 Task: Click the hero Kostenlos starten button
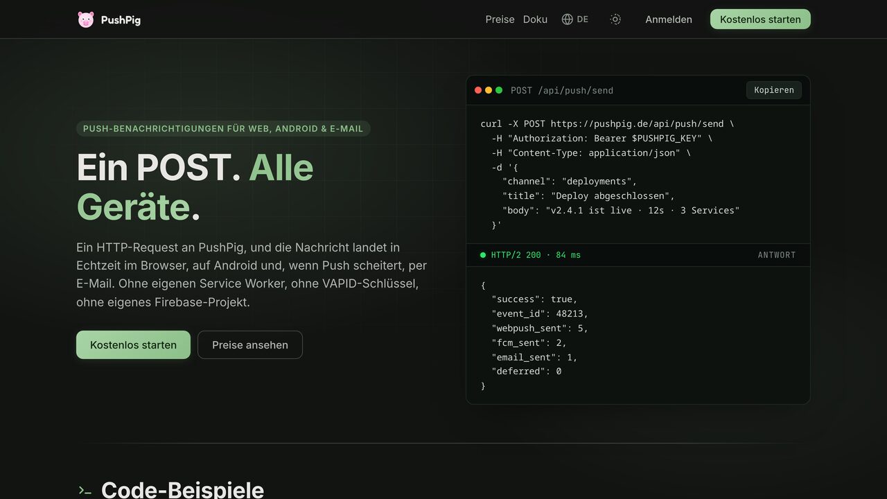pos(133,344)
